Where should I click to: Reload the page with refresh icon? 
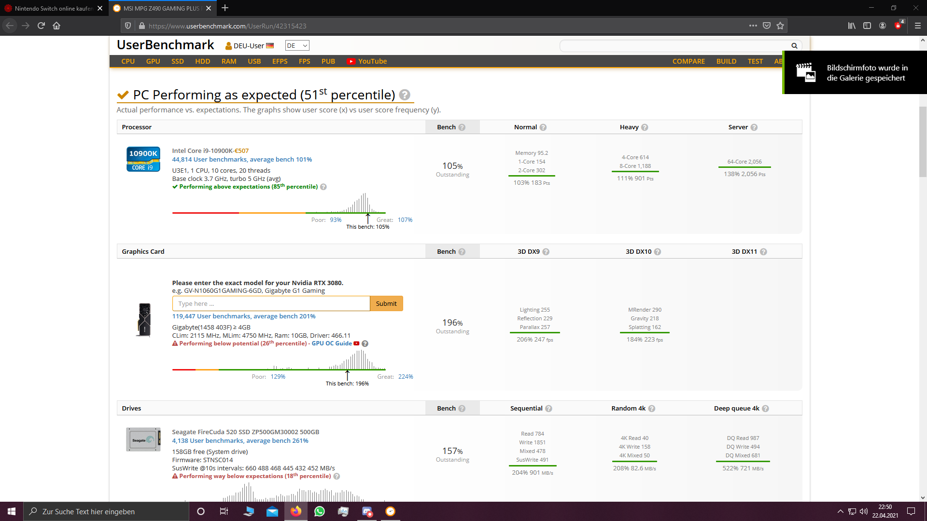pos(41,26)
